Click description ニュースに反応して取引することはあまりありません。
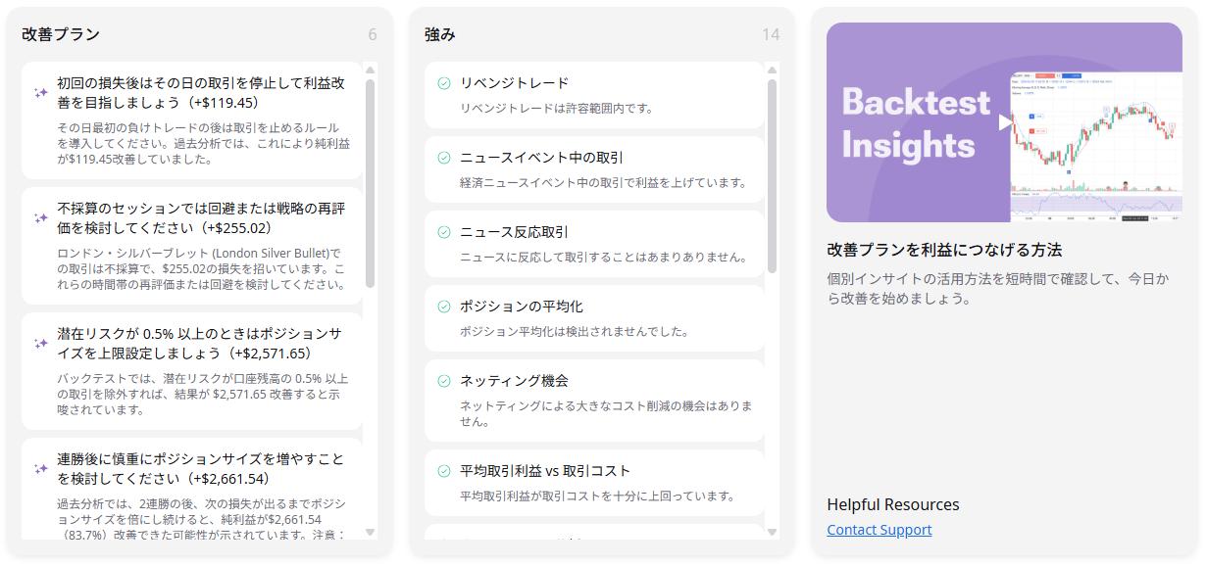This screenshot has width=1206, height=567. point(603,257)
